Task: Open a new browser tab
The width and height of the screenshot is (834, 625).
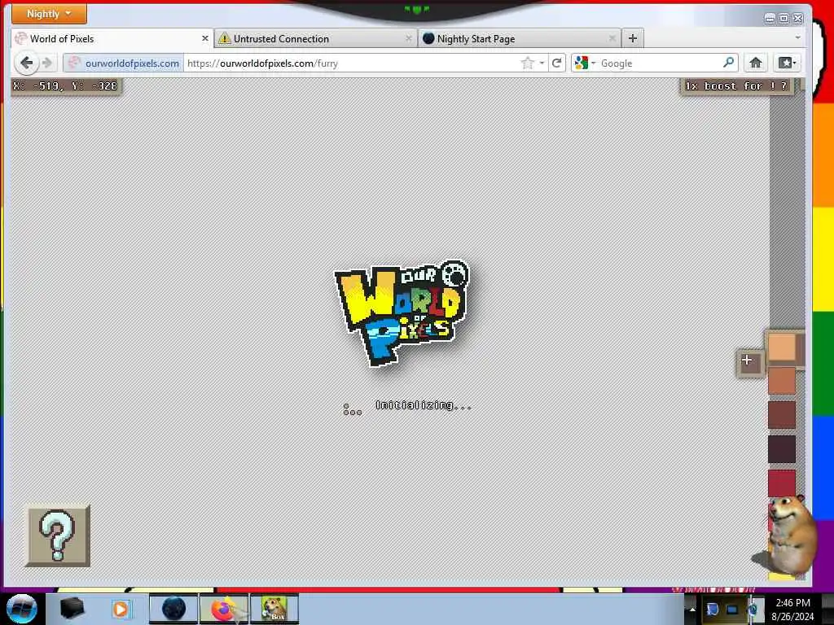Action: click(632, 38)
